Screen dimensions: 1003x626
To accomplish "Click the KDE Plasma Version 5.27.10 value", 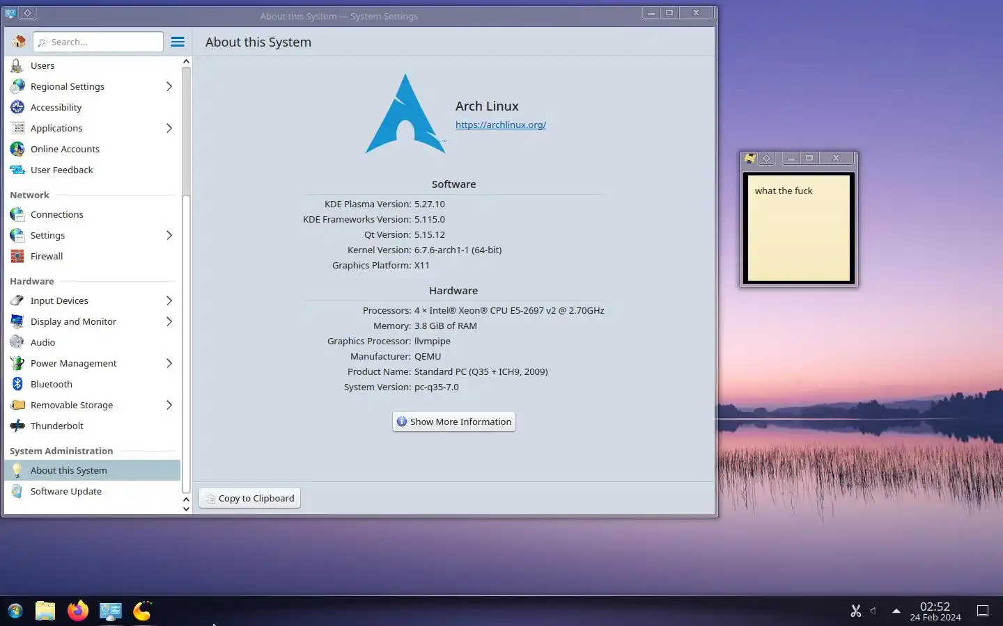I will pyautogui.click(x=430, y=204).
